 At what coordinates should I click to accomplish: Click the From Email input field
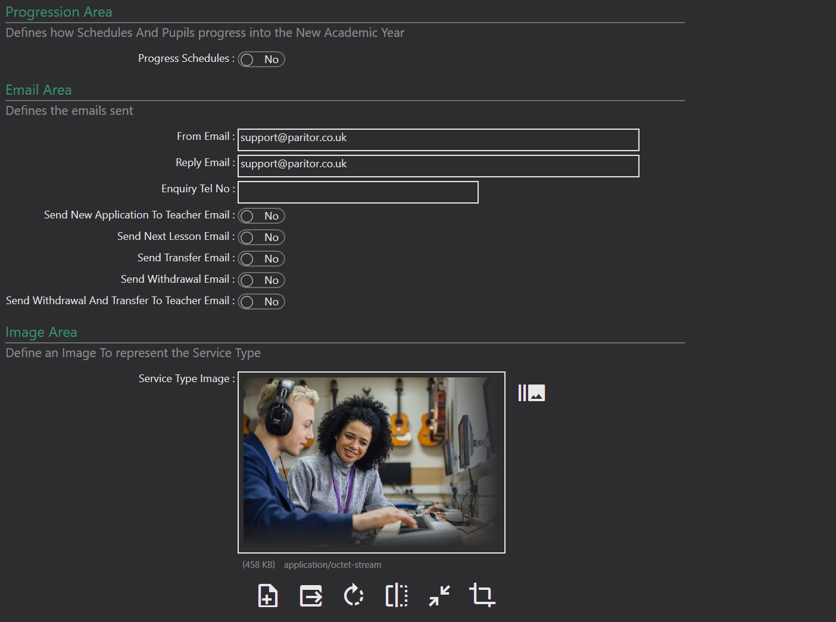(x=438, y=140)
